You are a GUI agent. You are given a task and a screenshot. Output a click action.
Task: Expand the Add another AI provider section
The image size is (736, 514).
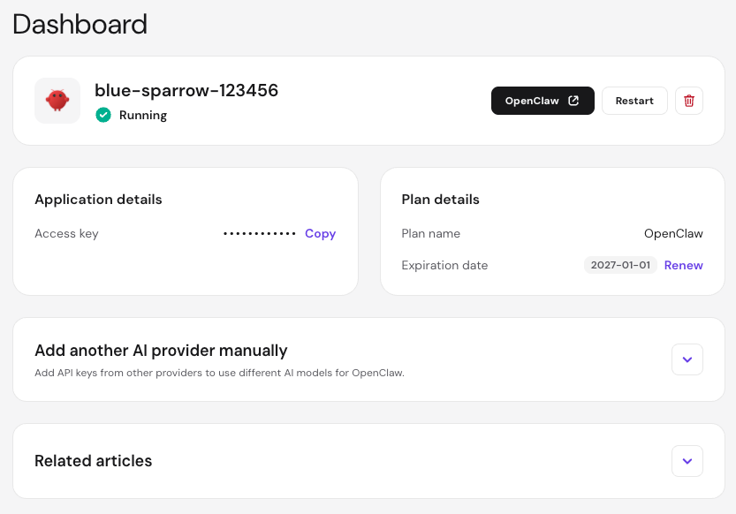687,359
